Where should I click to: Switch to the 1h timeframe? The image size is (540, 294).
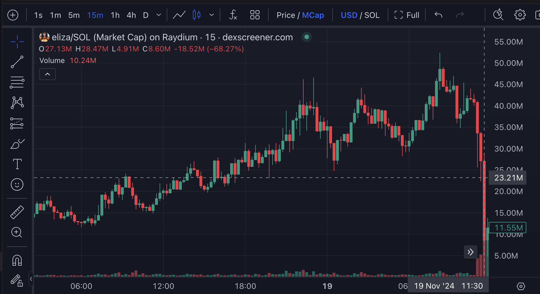[x=115, y=15]
